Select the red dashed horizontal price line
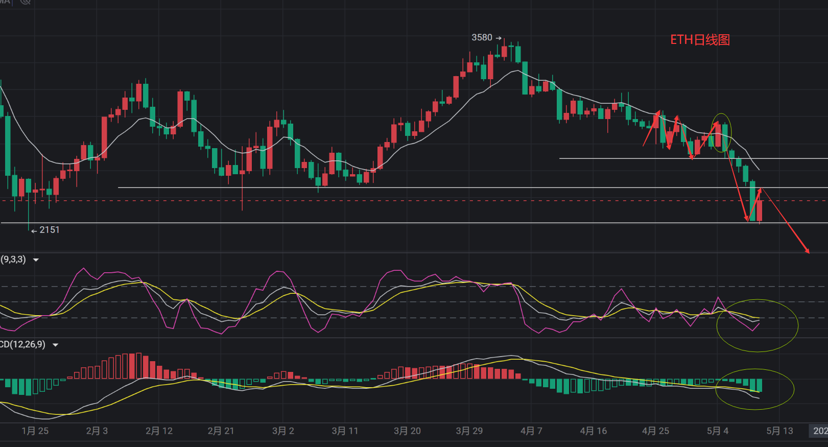828x447 pixels. [x=409, y=201]
